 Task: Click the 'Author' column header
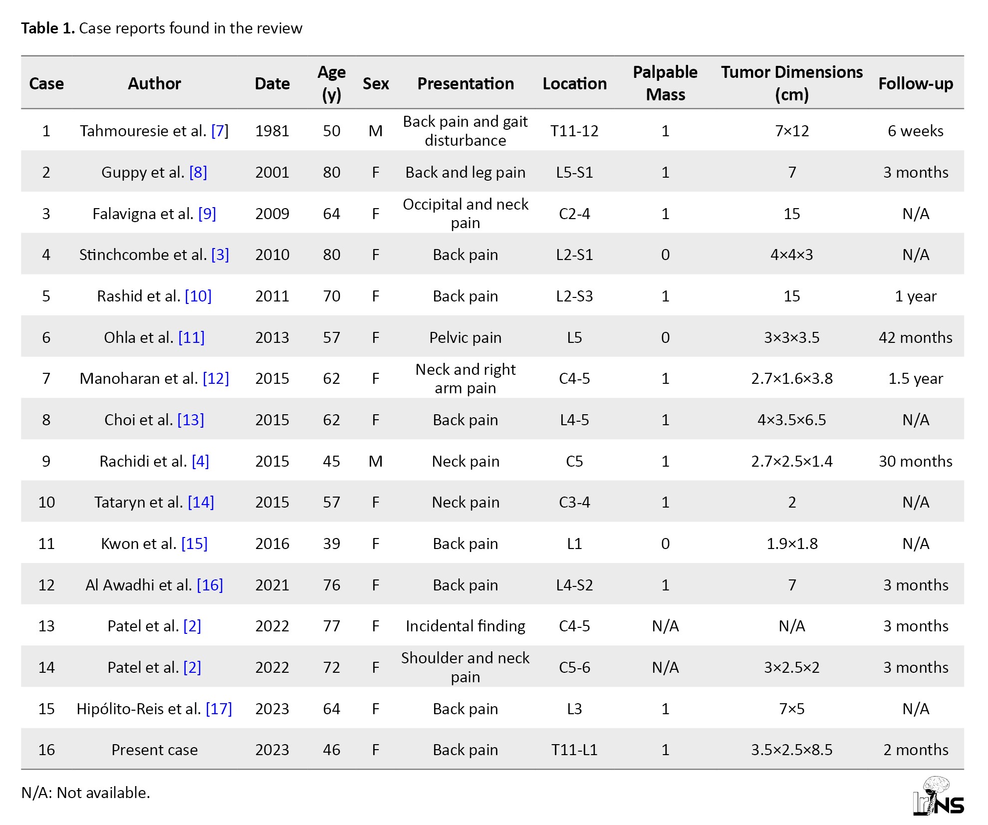pyautogui.click(x=154, y=83)
